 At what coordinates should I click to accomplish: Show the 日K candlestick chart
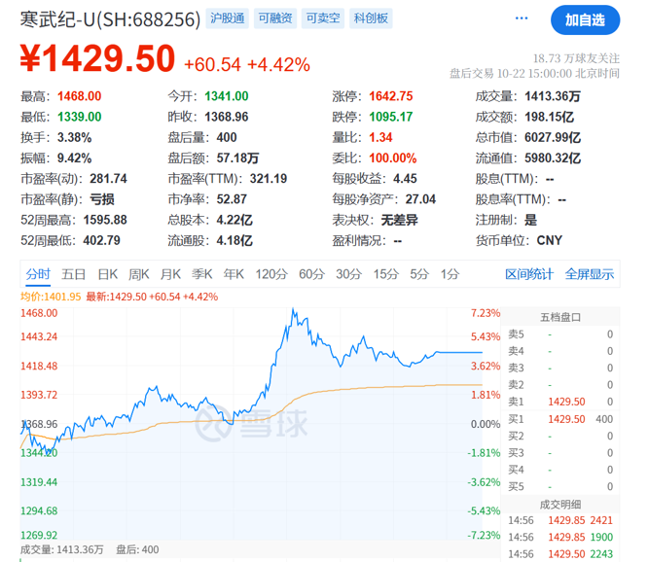pos(106,274)
